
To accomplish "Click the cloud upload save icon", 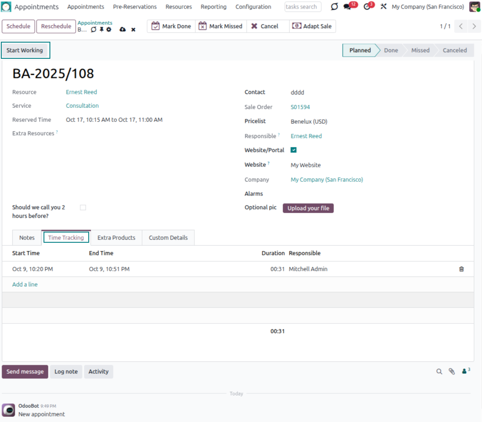I will tap(123, 30).
